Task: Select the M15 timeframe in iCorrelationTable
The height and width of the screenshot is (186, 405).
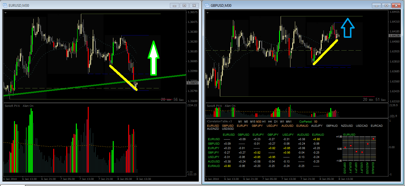Action: pyautogui.click(x=253, y=121)
